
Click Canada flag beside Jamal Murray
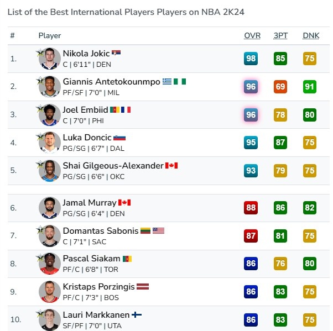[x=124, y=203]
